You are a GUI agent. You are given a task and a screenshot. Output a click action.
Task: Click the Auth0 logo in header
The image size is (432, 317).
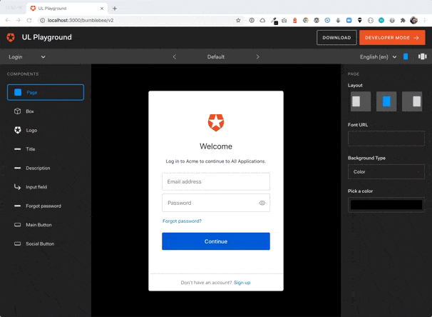pos(11,37)
